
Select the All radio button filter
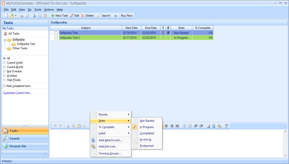pyautogui.click(x=5, y=58)
